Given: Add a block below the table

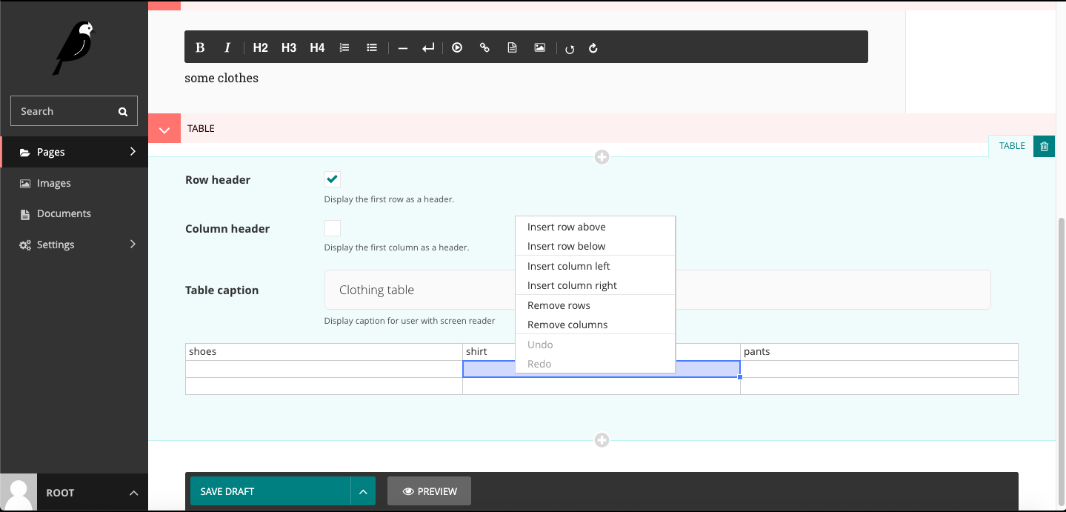Looking at the screenshot, I should coord(602,440).
